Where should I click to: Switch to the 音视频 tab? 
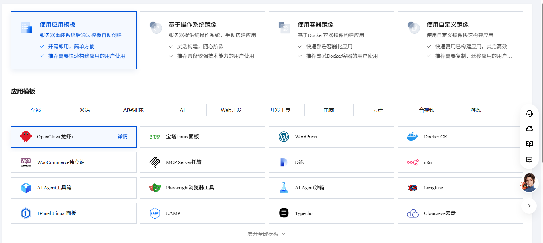(x=427, y=110)
